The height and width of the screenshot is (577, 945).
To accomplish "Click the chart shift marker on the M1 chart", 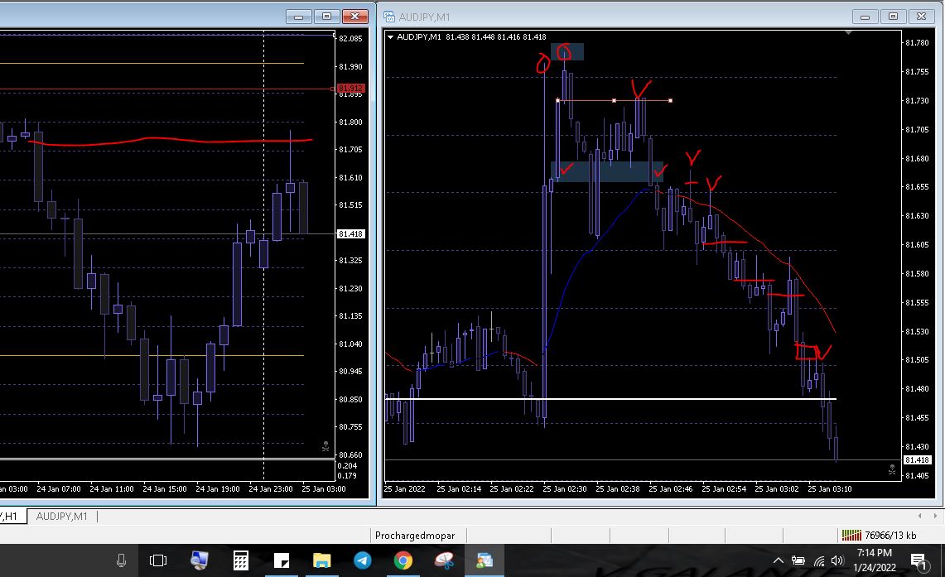I will 848,32.
